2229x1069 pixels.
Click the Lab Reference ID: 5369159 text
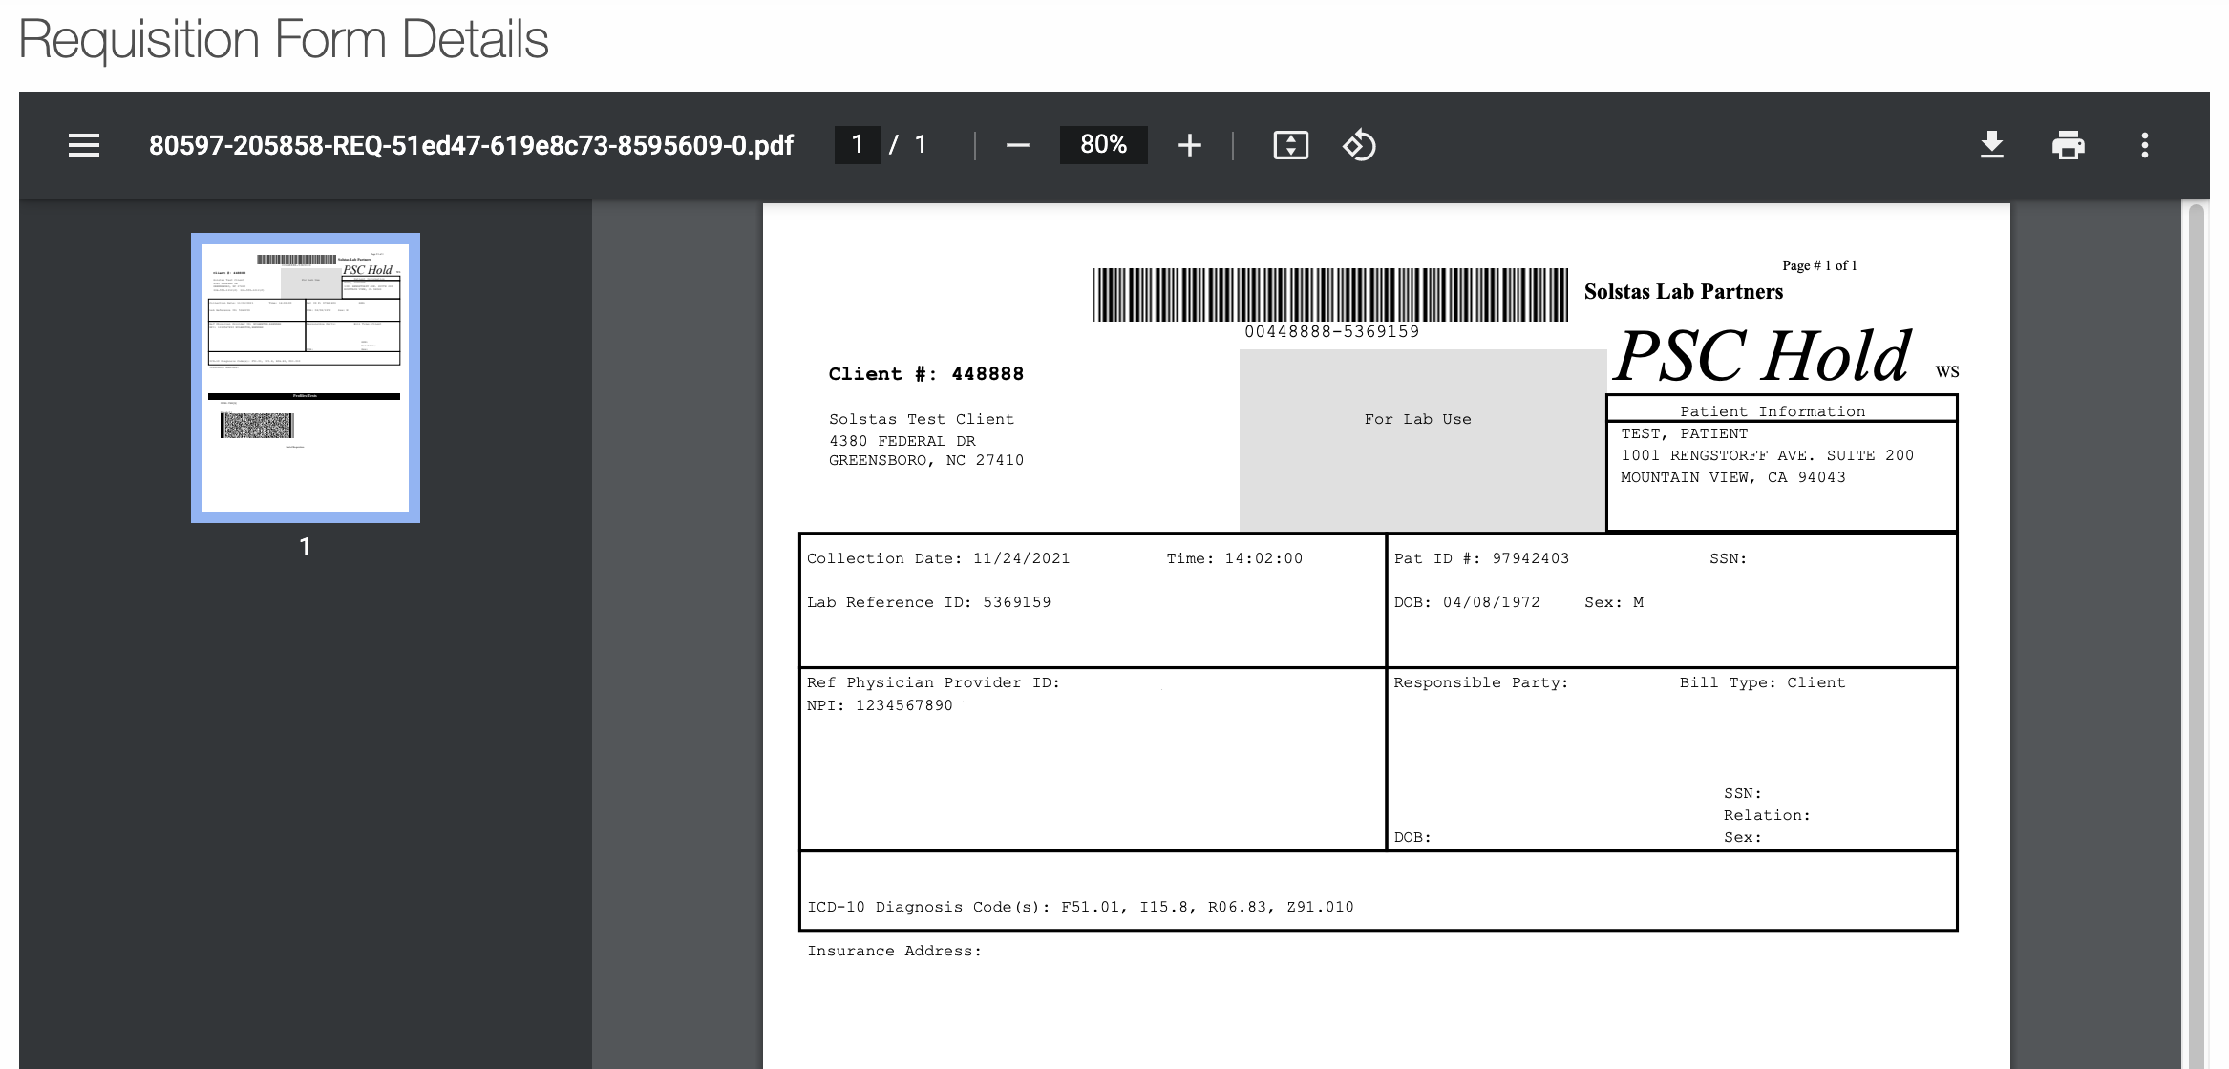click(x=928, y=602)
